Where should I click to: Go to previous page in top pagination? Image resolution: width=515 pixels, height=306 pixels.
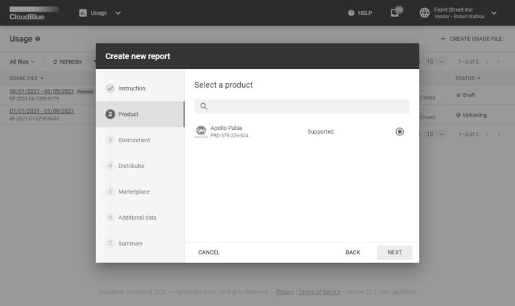[488, 62]
